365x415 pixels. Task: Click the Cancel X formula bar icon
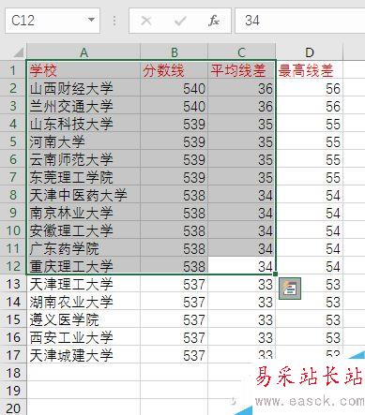coord(146,21)
